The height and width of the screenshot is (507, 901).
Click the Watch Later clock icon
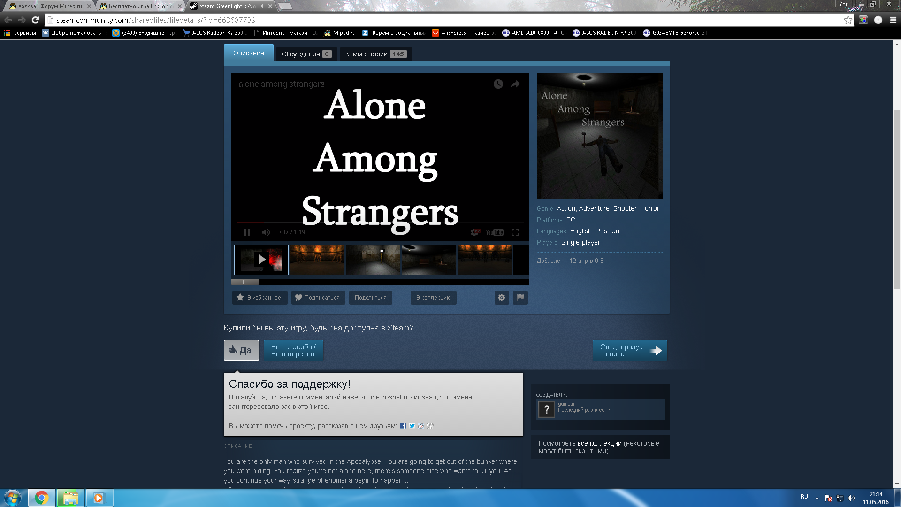click(498, 84)
